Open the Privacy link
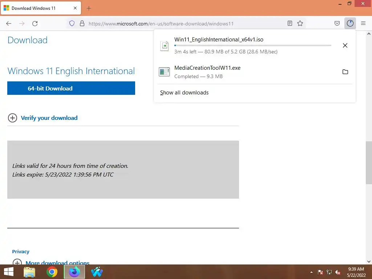The width and height of the screenshot is (372, 279). click(x=21, y=251)
